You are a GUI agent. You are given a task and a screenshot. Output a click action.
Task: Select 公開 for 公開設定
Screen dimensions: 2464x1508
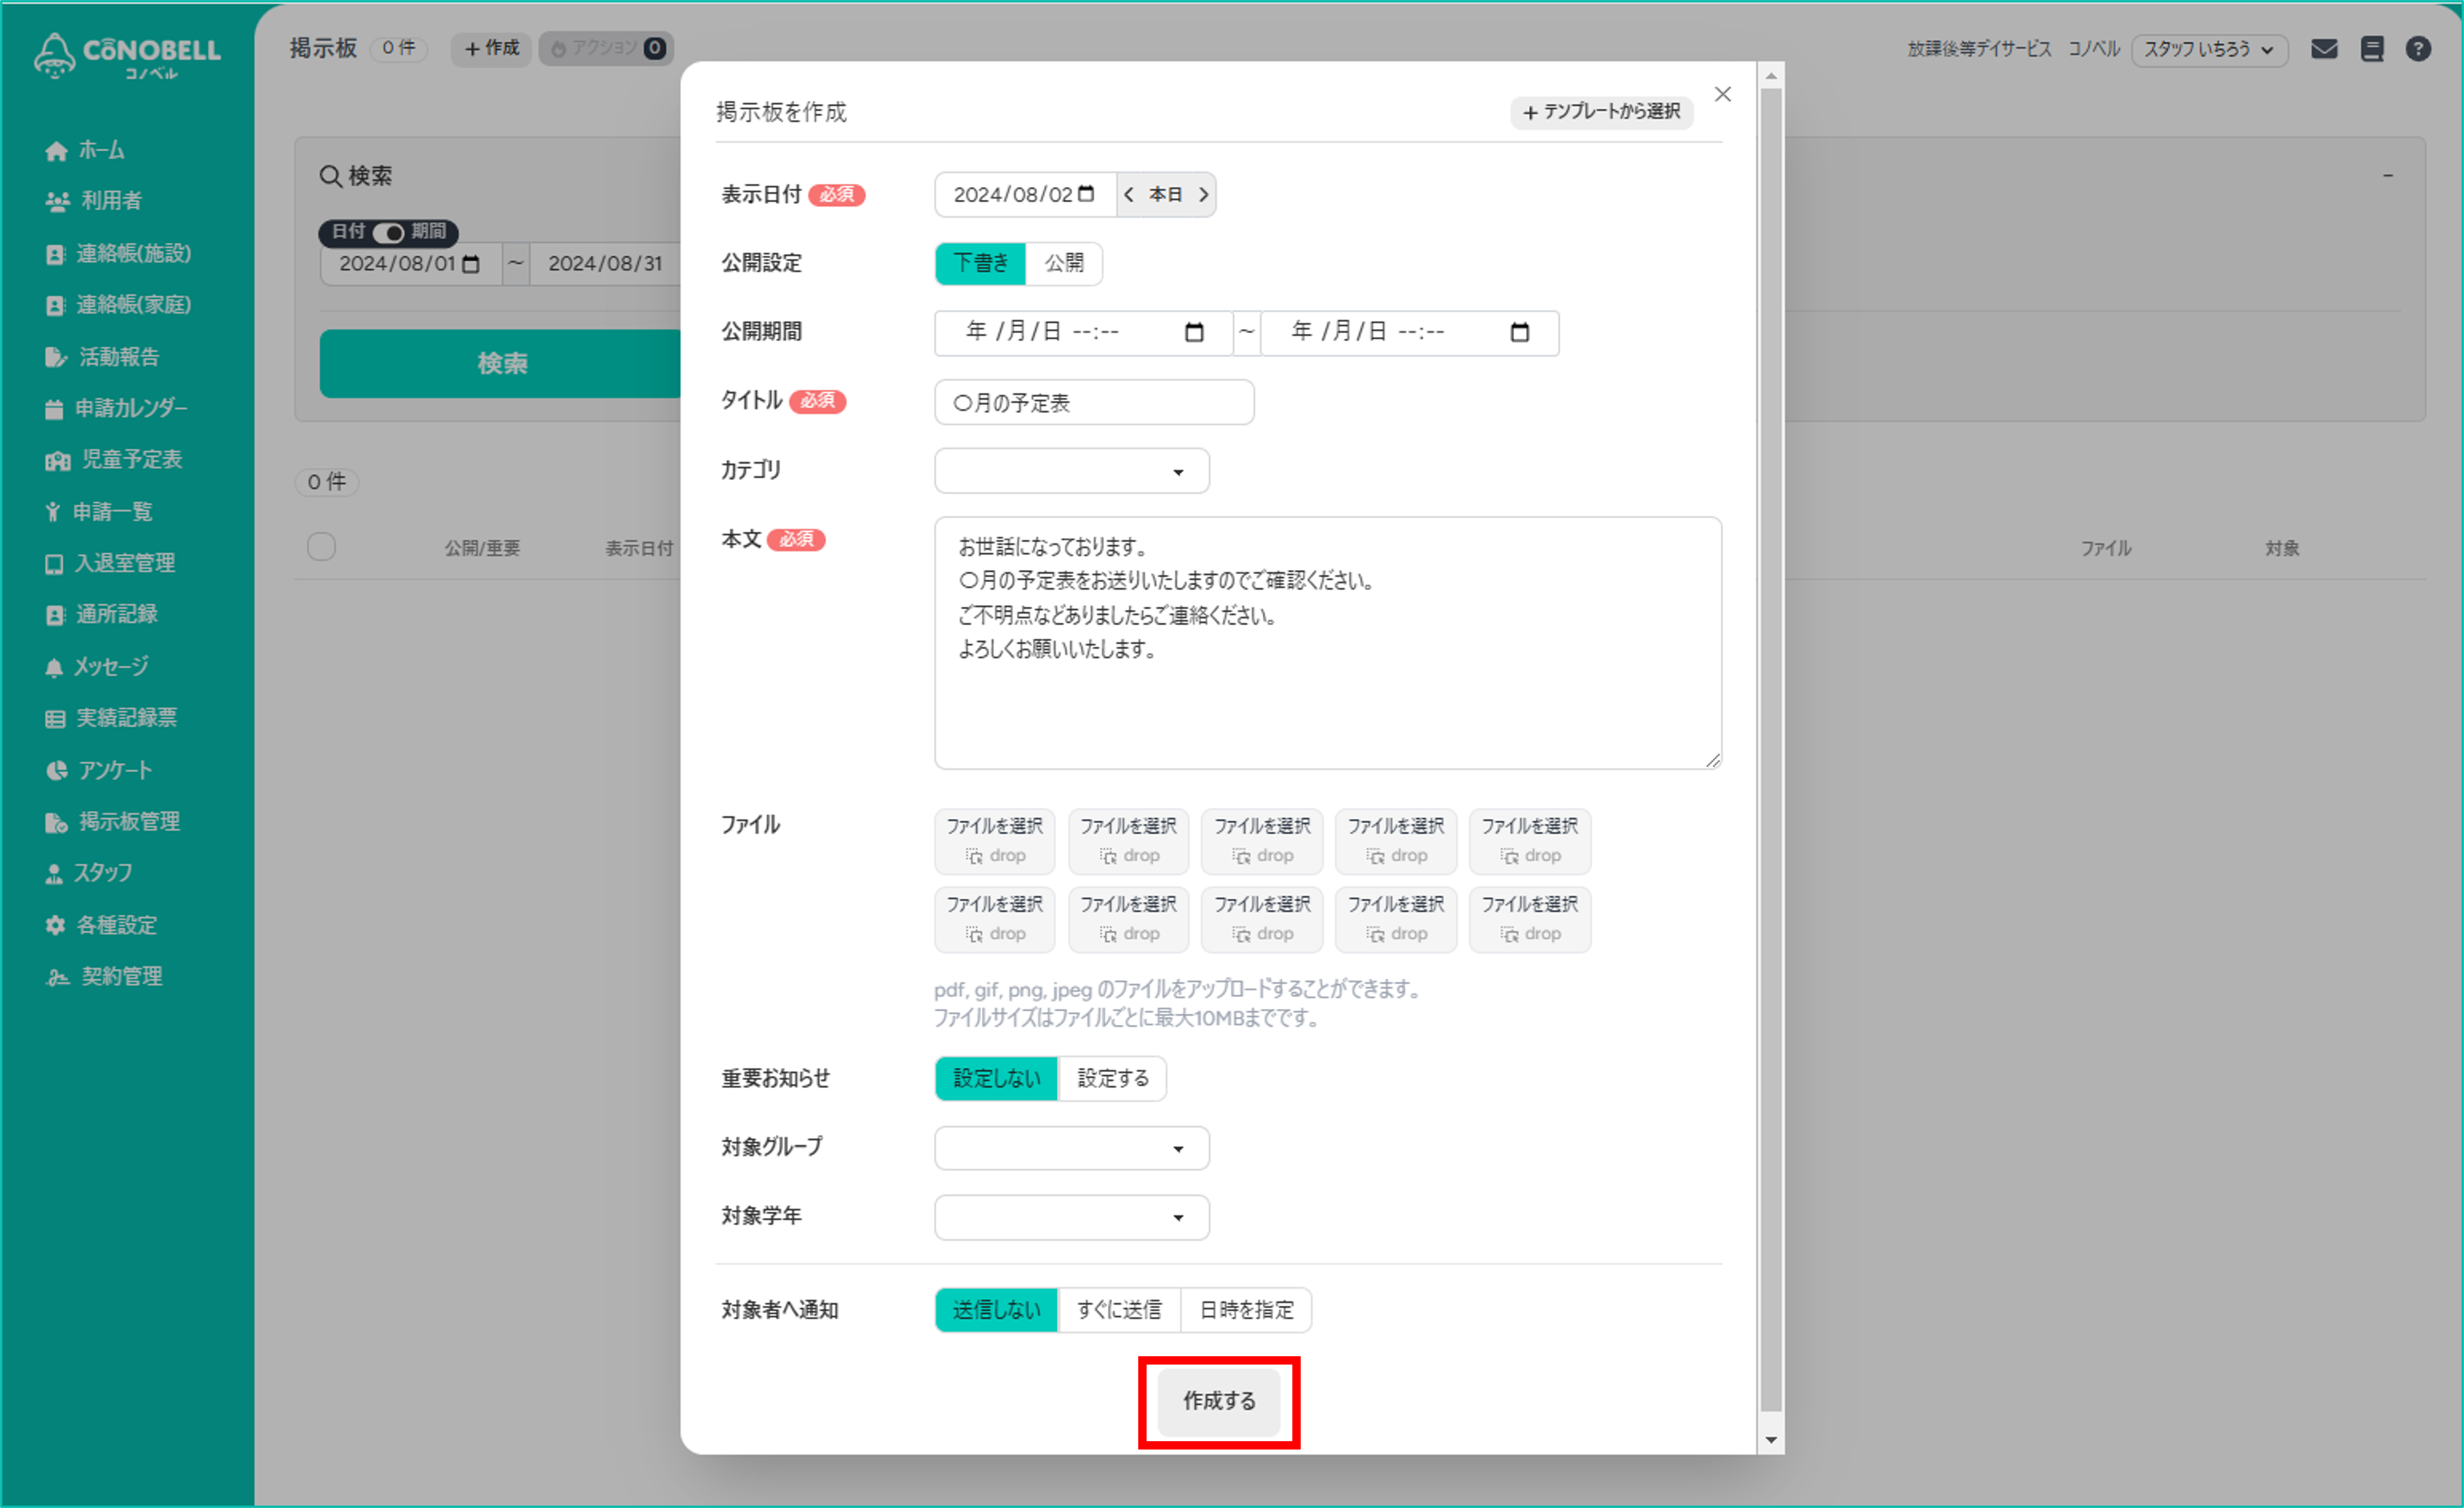point(1064,263)
